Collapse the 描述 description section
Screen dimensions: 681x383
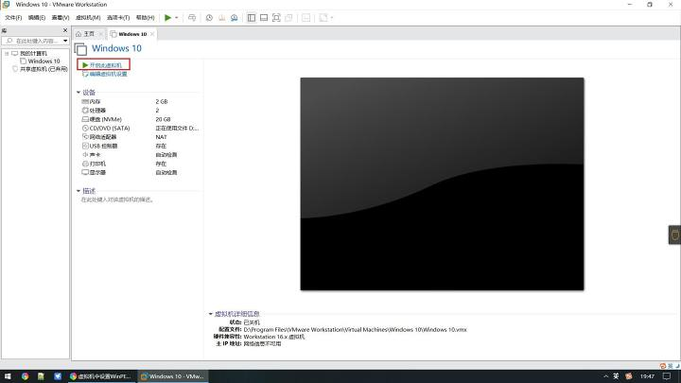click(x=79, y=191)
